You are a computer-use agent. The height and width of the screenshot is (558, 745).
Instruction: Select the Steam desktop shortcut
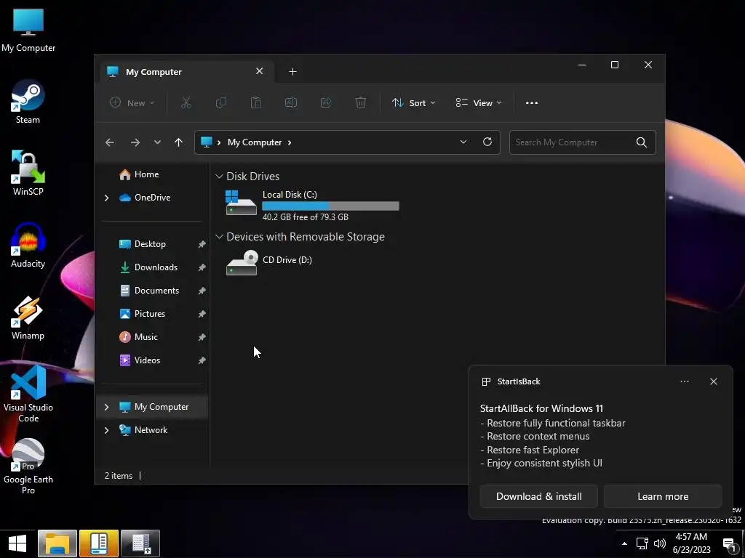[28, 102]
